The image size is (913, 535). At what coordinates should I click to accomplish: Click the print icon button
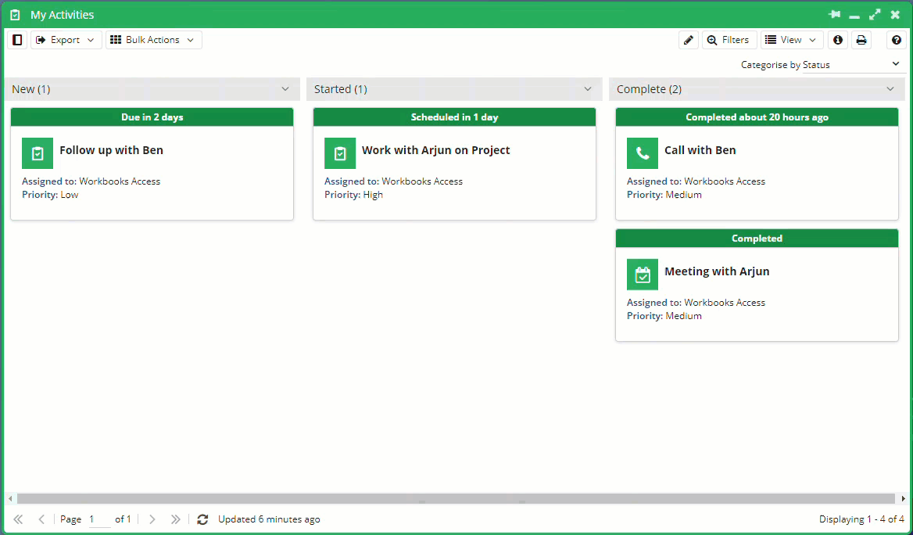click(x=861, y=40)
